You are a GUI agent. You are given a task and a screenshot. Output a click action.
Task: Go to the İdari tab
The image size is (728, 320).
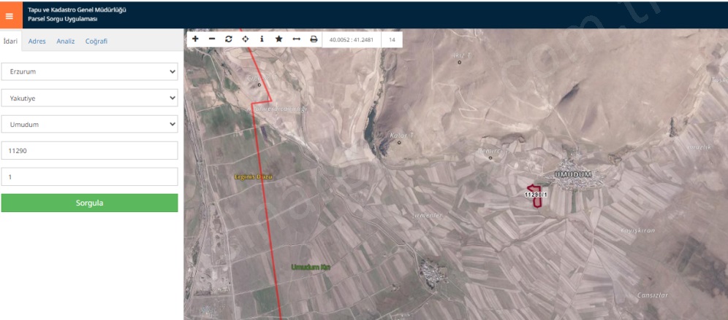pos(10,42)
